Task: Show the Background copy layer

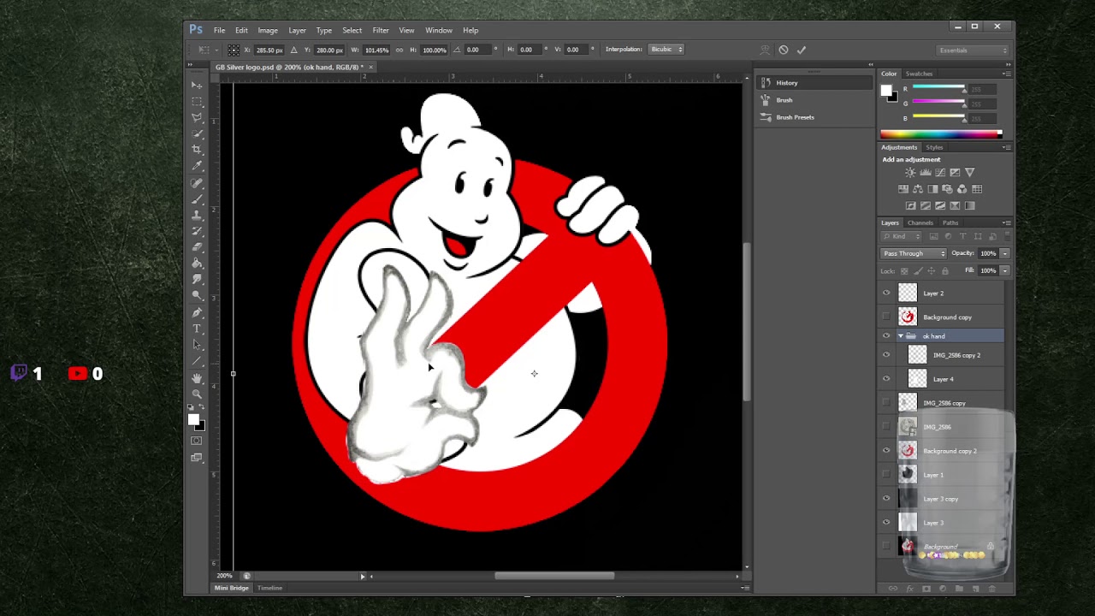Action: (886, 317)
